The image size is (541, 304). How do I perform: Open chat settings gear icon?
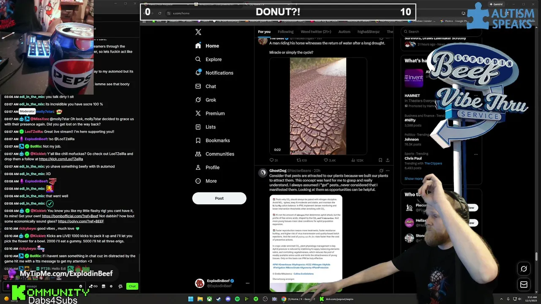coord(111,286)
